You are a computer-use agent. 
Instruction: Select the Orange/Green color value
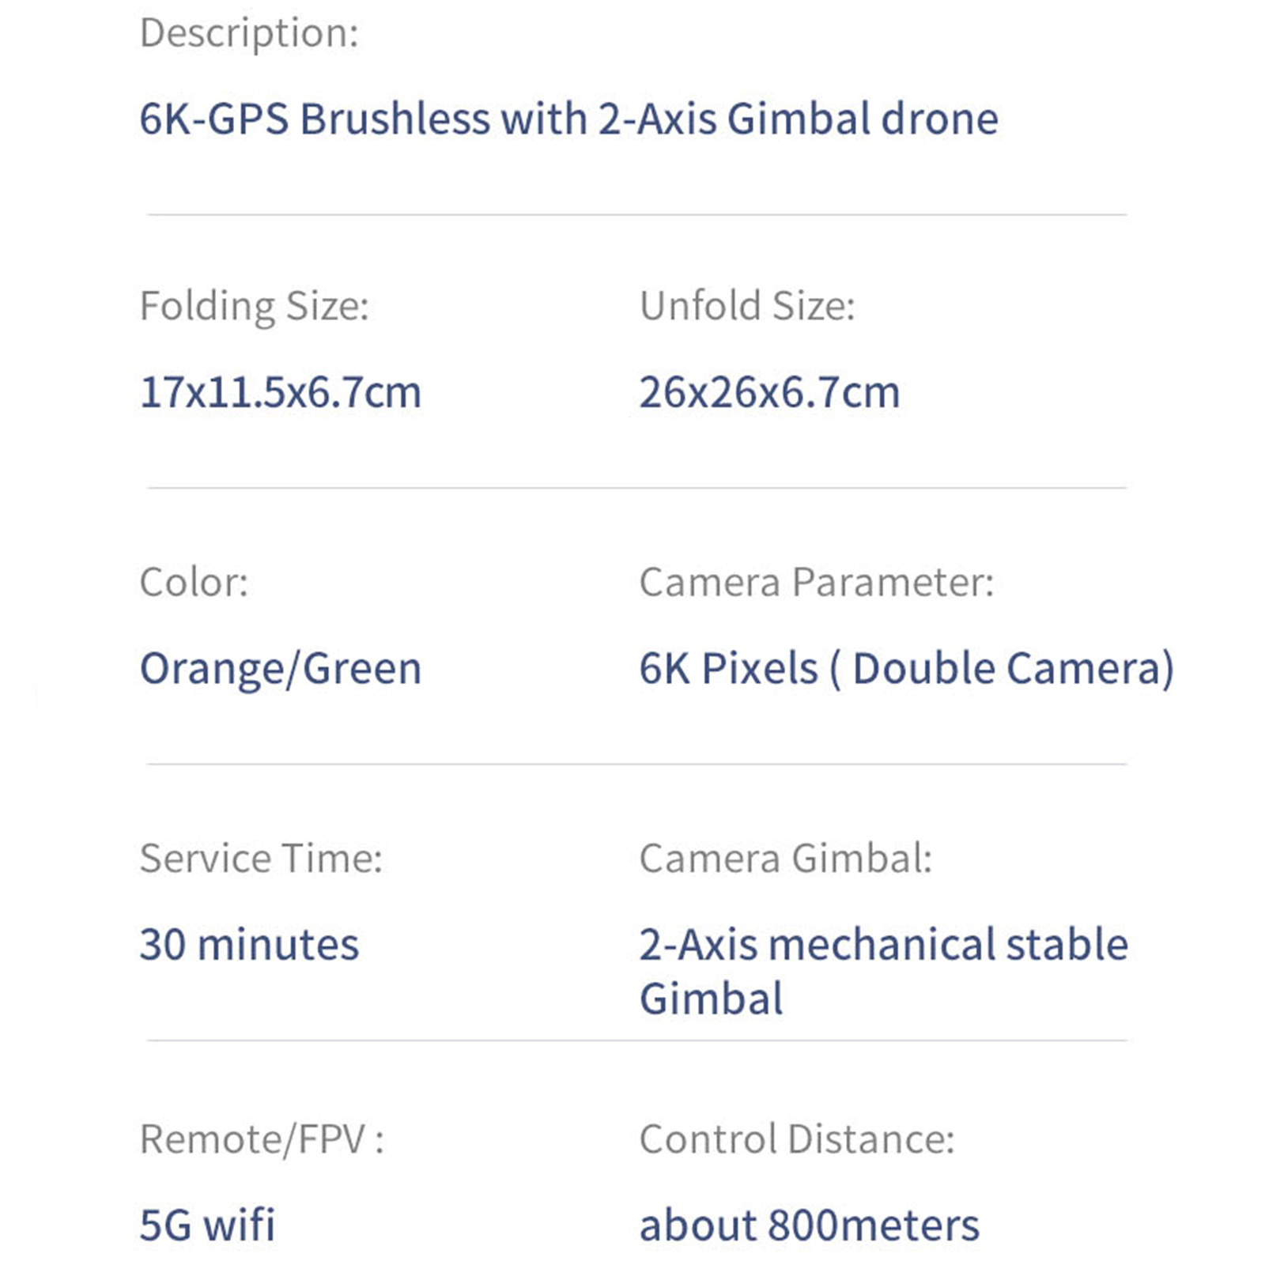[280, 669]
